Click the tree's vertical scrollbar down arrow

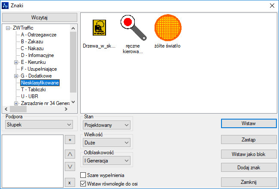coord(73,102)
